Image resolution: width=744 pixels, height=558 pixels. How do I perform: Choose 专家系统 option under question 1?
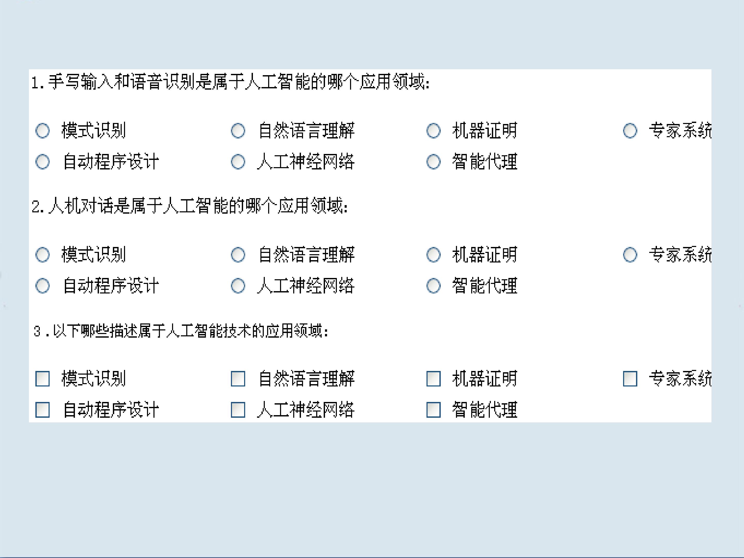pyautogui.click(x=630, y=130)
